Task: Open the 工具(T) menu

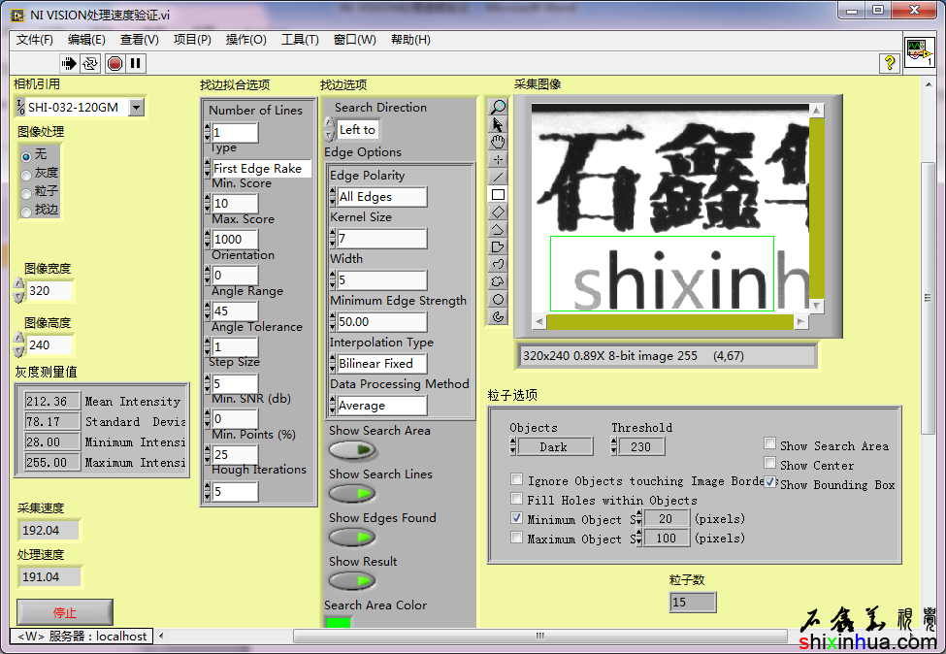Action: 300,40
